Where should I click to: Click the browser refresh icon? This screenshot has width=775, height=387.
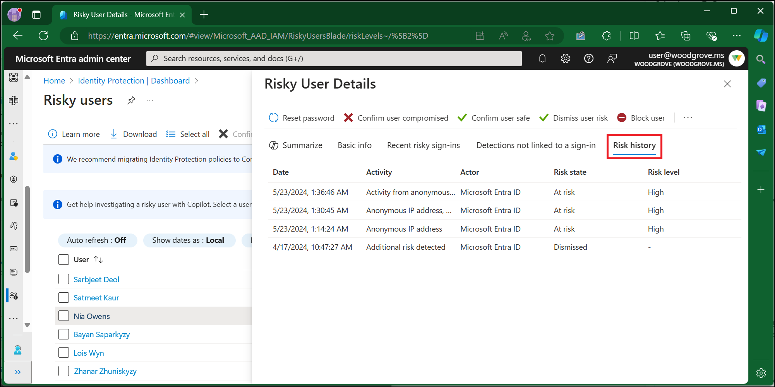coord(43,36)
